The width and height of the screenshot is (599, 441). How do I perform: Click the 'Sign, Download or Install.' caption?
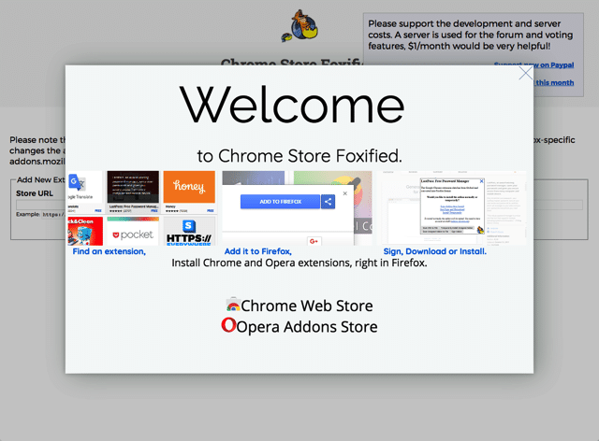click(434, 251)
